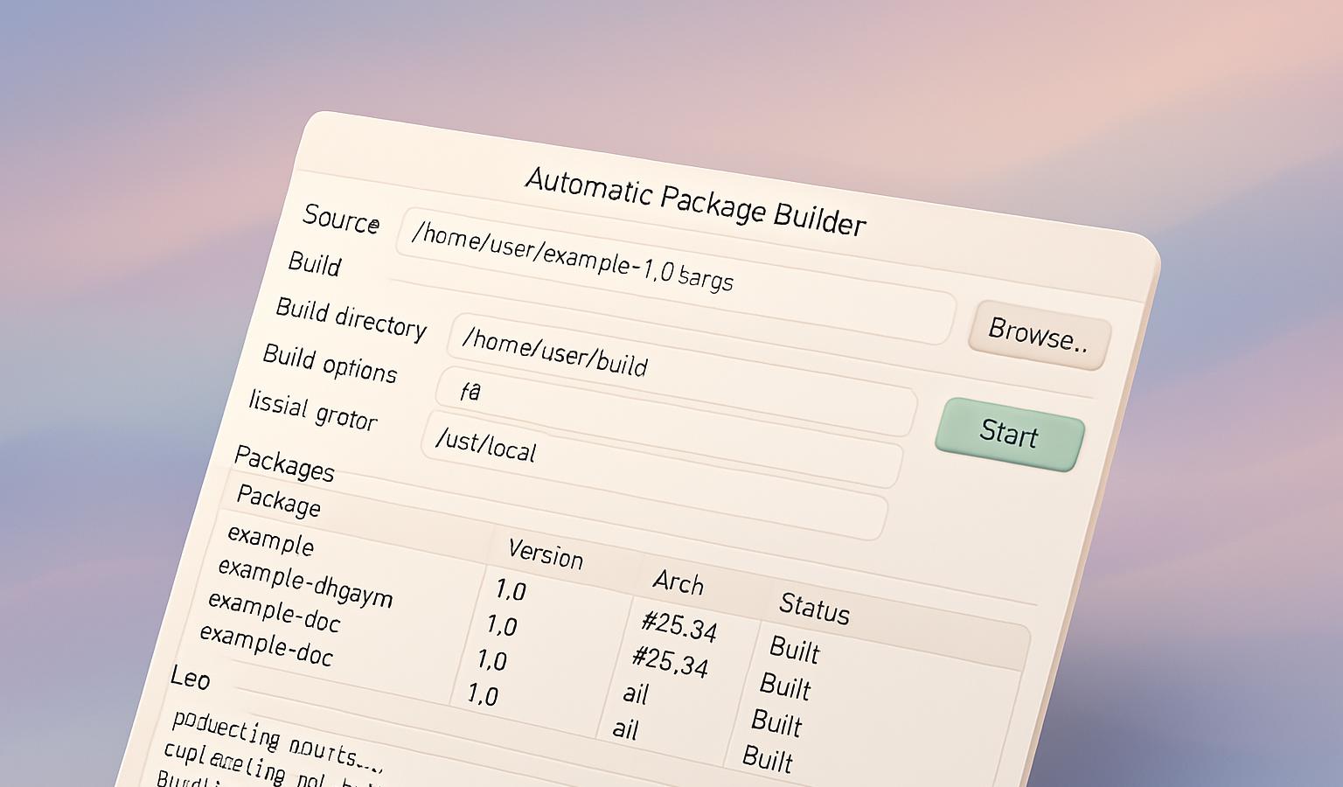Click the "1,0" version in the example-dhgaym row
This screenshot has height=787, width=1343.
click(x=502, y=624)
